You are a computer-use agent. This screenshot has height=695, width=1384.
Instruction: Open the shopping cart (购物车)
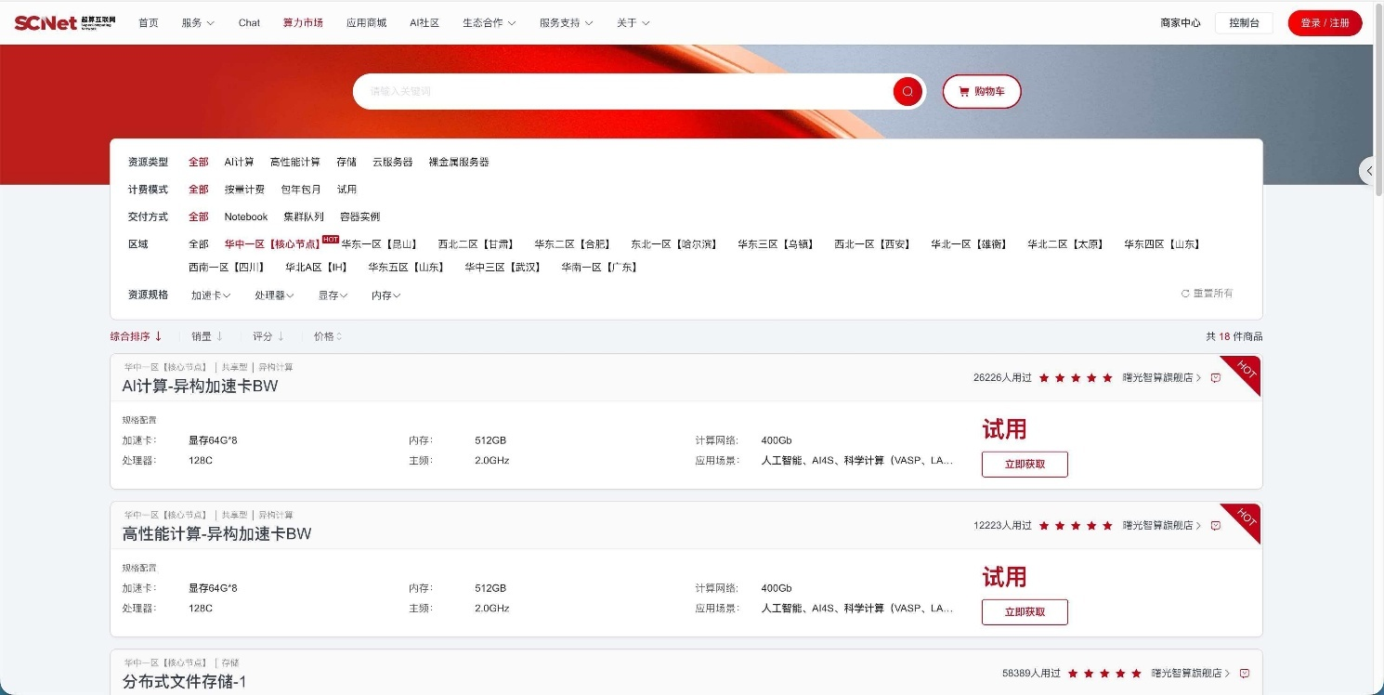point(981,92)
